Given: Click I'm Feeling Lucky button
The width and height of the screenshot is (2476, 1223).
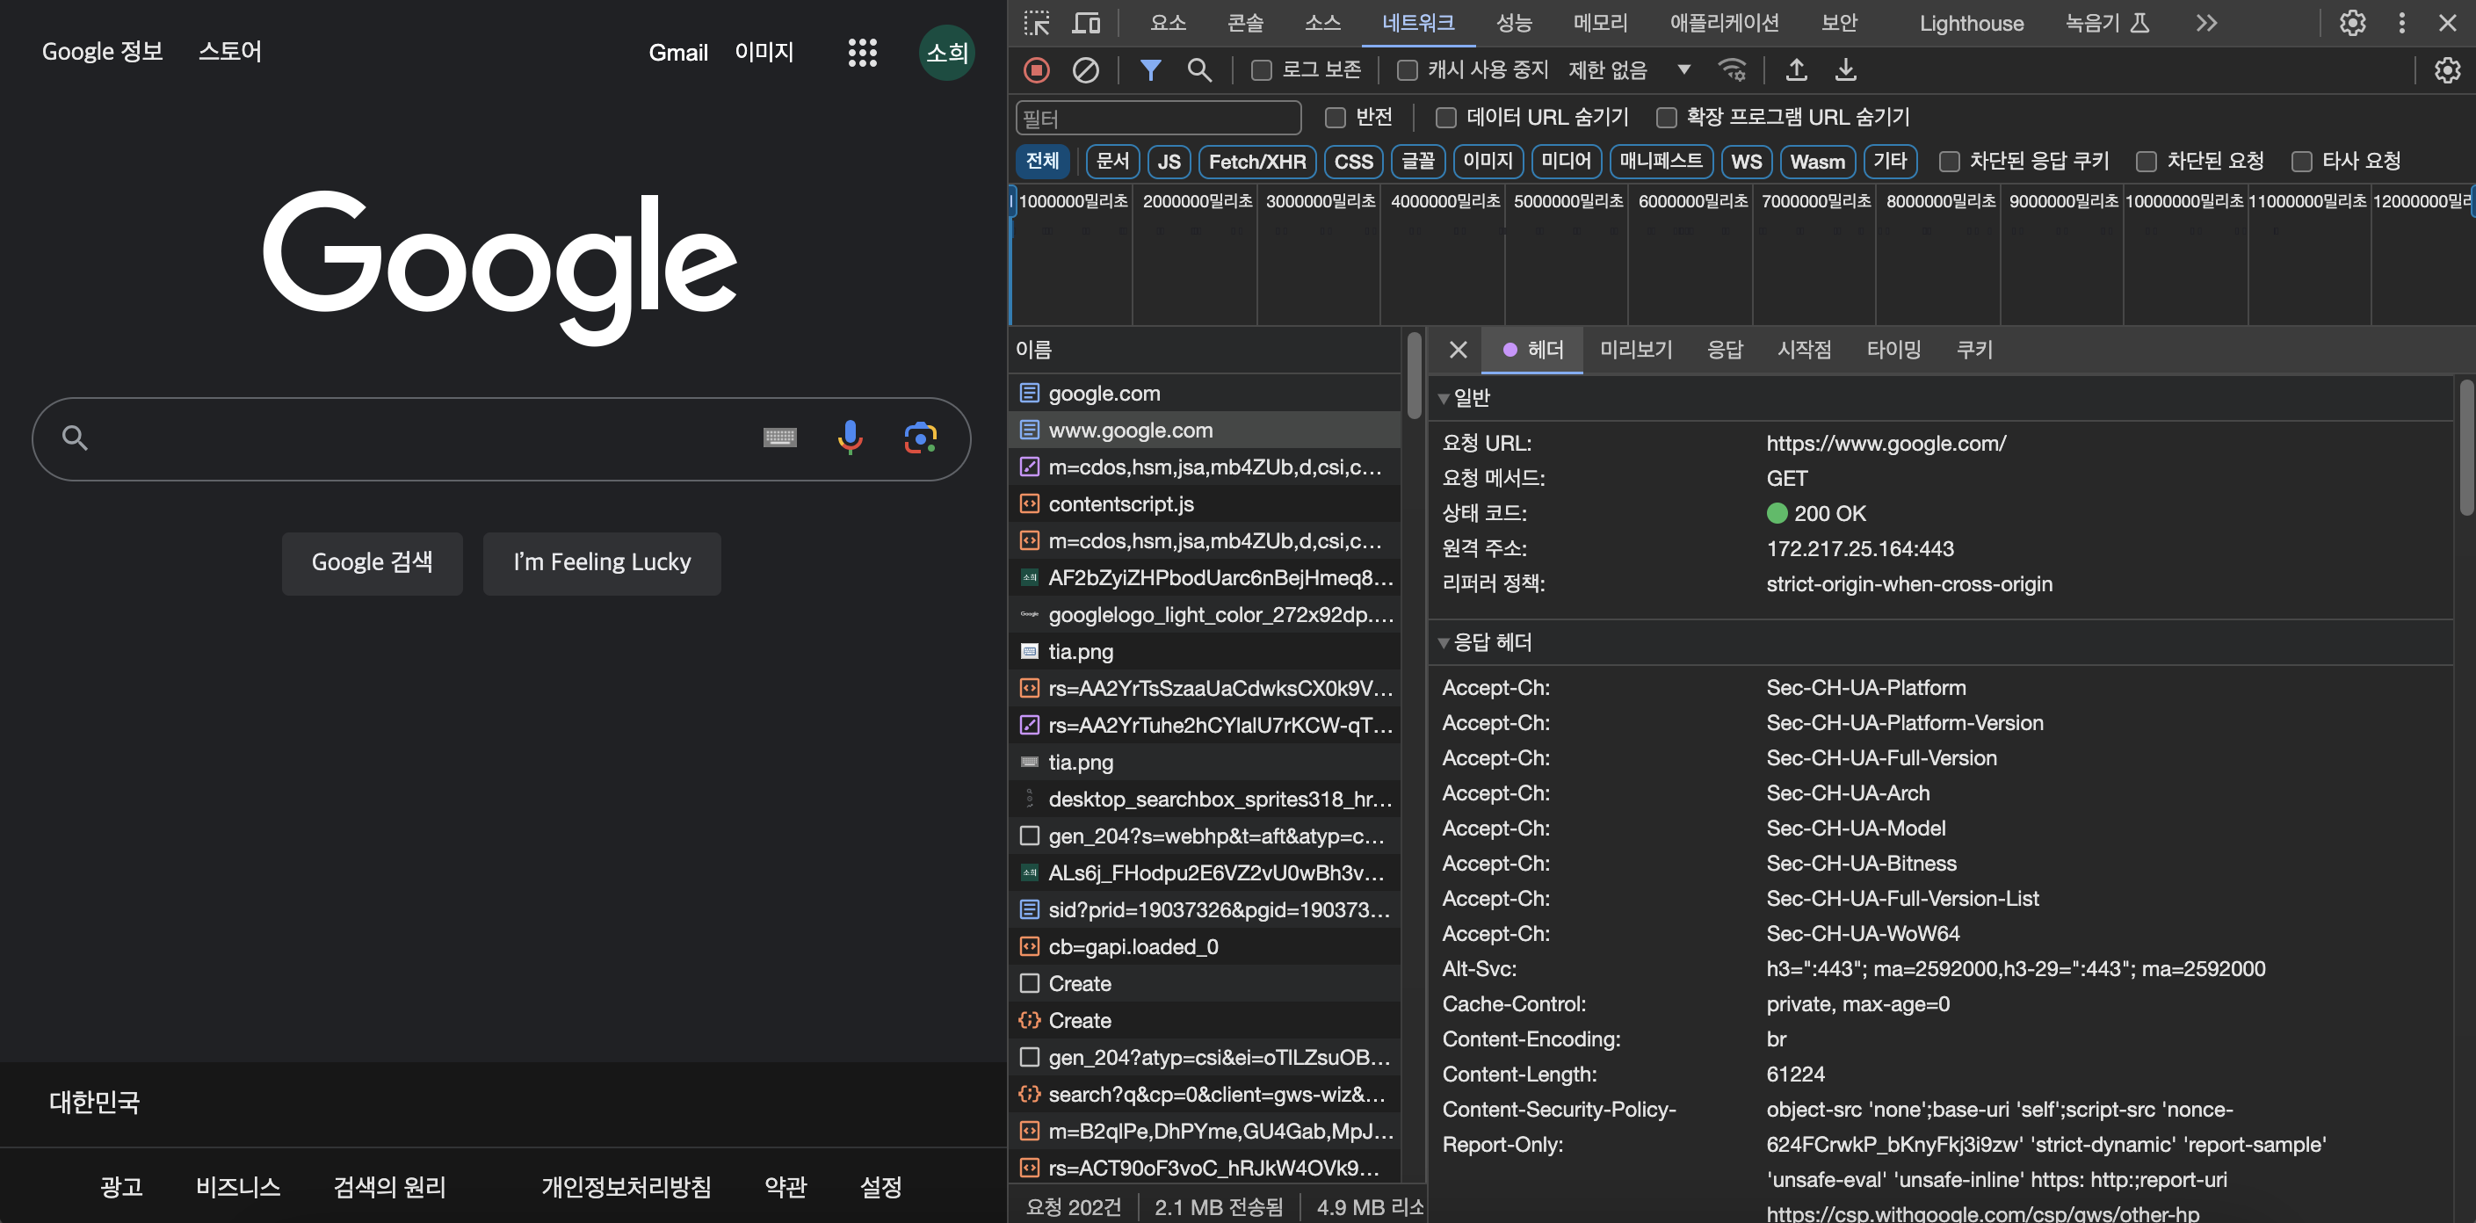Looking at the screenshot, I should [x=602, y=563].
